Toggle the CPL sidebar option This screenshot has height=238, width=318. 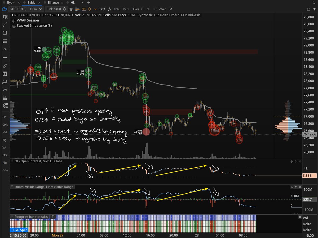5,117
